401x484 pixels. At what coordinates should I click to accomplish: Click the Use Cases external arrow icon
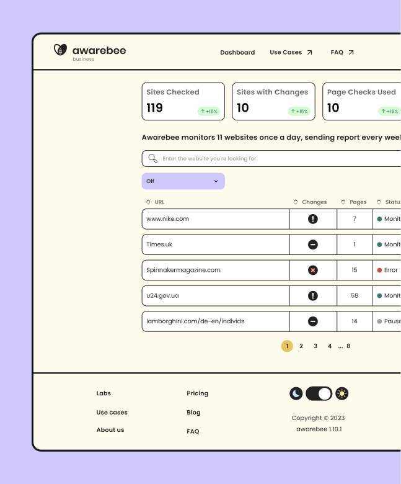pos(309,53)
